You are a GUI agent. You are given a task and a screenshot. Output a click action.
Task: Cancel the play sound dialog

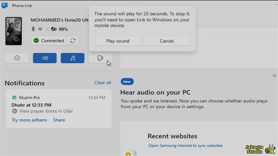click(x=167, y=41)
